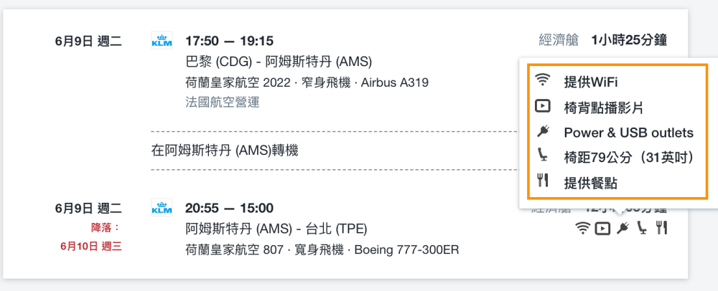This screenshot has width=718, height=291.
Task: Click the 阿姆斯特丹 (AMS) - 台北 (TPE) route text
Action: click(276, 229)
